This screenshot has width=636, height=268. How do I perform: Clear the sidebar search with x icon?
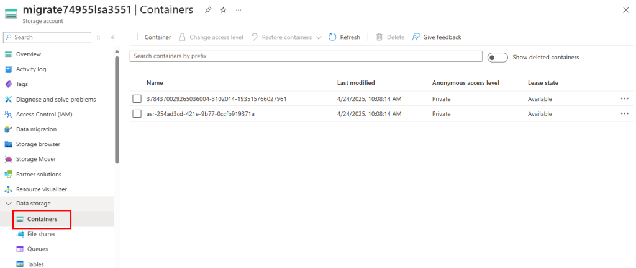coord(98,37)
